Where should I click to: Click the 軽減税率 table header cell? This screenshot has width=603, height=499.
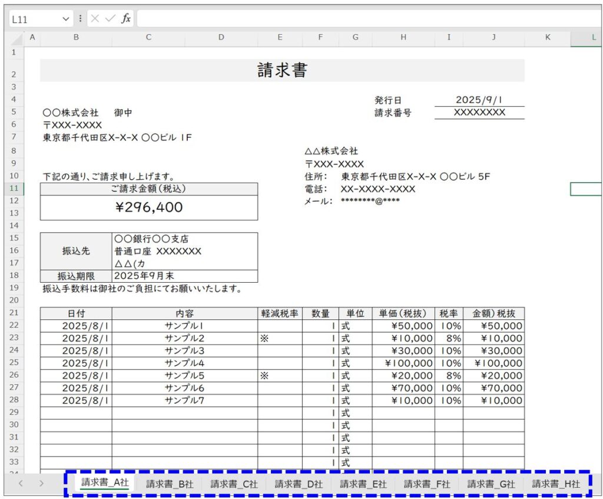point(280,313)
